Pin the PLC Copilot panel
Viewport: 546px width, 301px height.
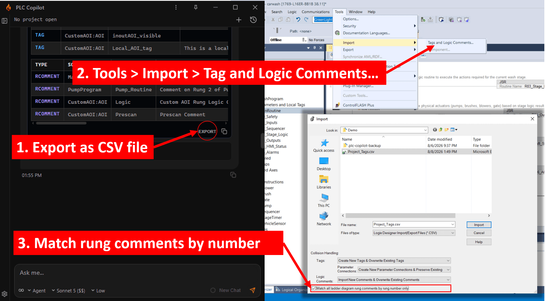[x=195, y=7]
